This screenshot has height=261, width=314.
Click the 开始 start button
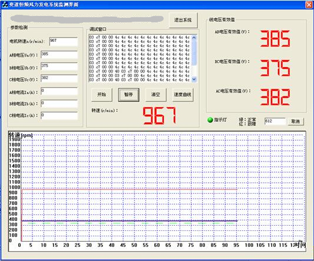pos(101,94)
